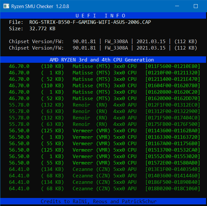Click the address range [01312F00-01322900]
The height and width of the screenshot is (206, 207).
coord(173,111)
